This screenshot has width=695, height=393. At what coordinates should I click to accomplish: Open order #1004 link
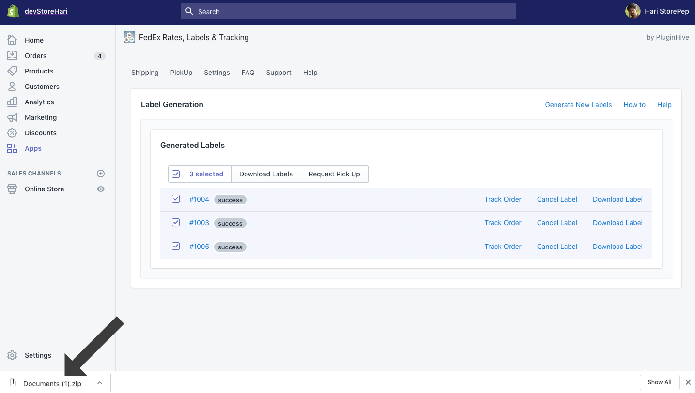point(199,199)
